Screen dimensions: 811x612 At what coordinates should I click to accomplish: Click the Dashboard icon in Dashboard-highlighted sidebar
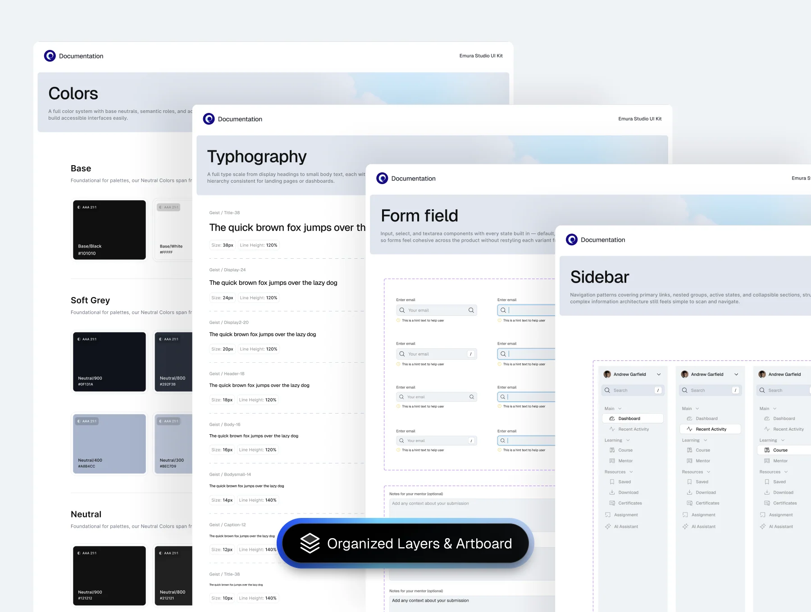tap(612, 418)
